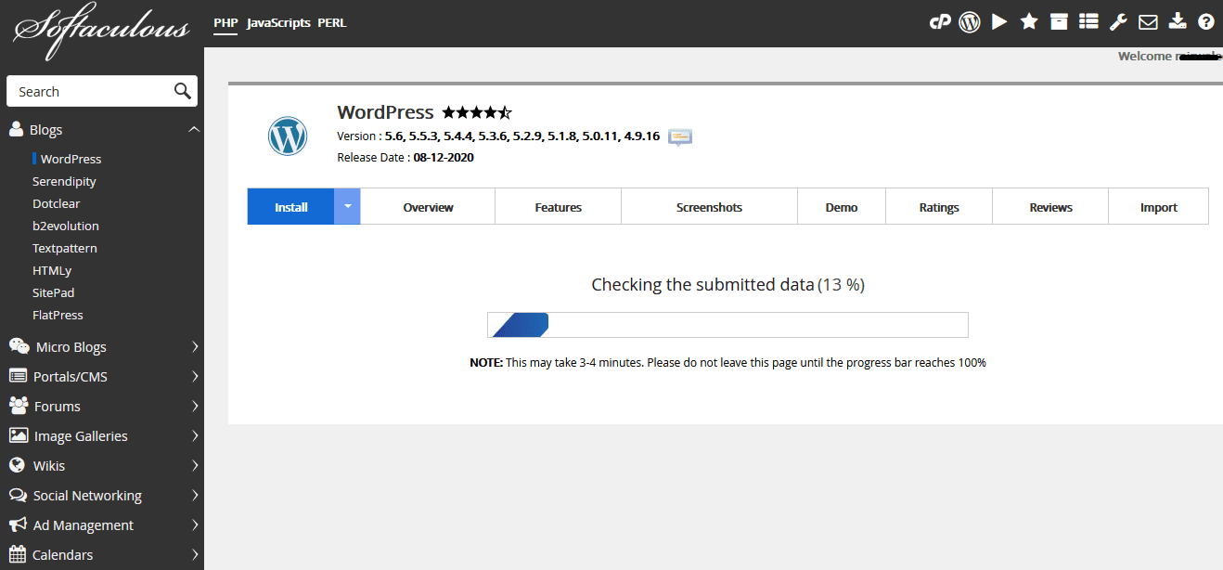This screenshot has height=570, width=1223.
Task: Click the task list icon in top bar
Action: click(1088, 21)
